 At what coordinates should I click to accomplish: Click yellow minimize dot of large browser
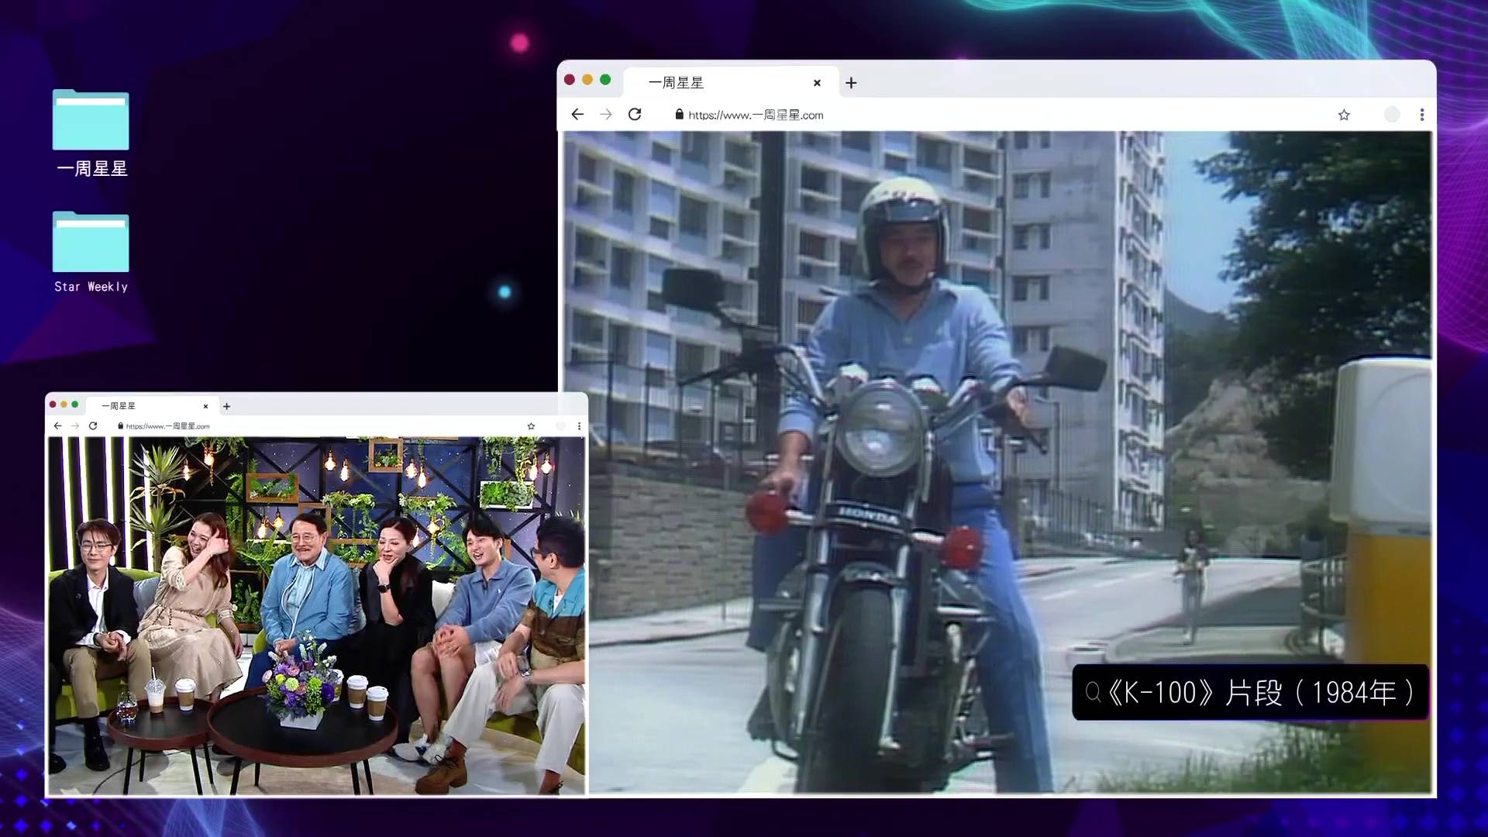click(587, 80)
